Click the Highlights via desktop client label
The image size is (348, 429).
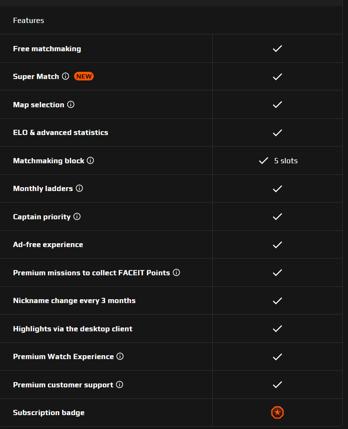[x=73, y=328]
